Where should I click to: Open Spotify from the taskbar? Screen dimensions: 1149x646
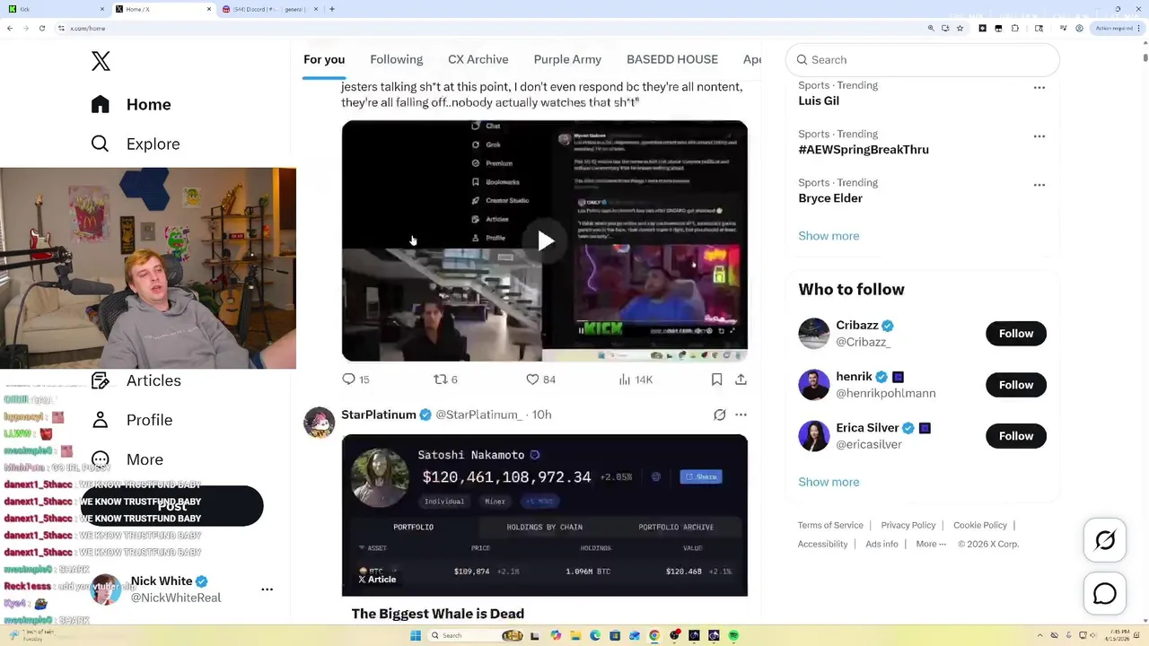pos(733,635)
